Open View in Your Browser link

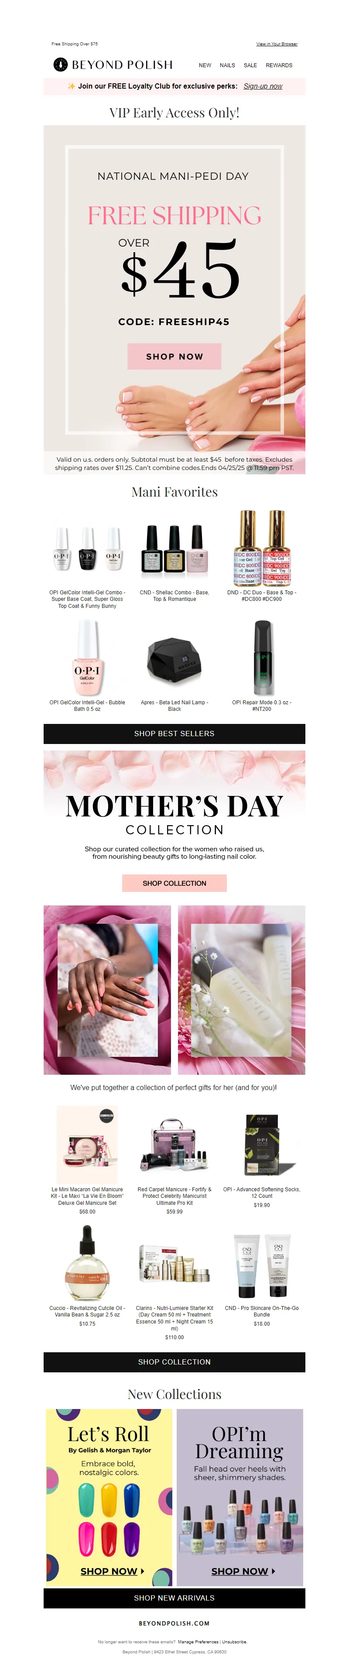click(x=277, y=44)
